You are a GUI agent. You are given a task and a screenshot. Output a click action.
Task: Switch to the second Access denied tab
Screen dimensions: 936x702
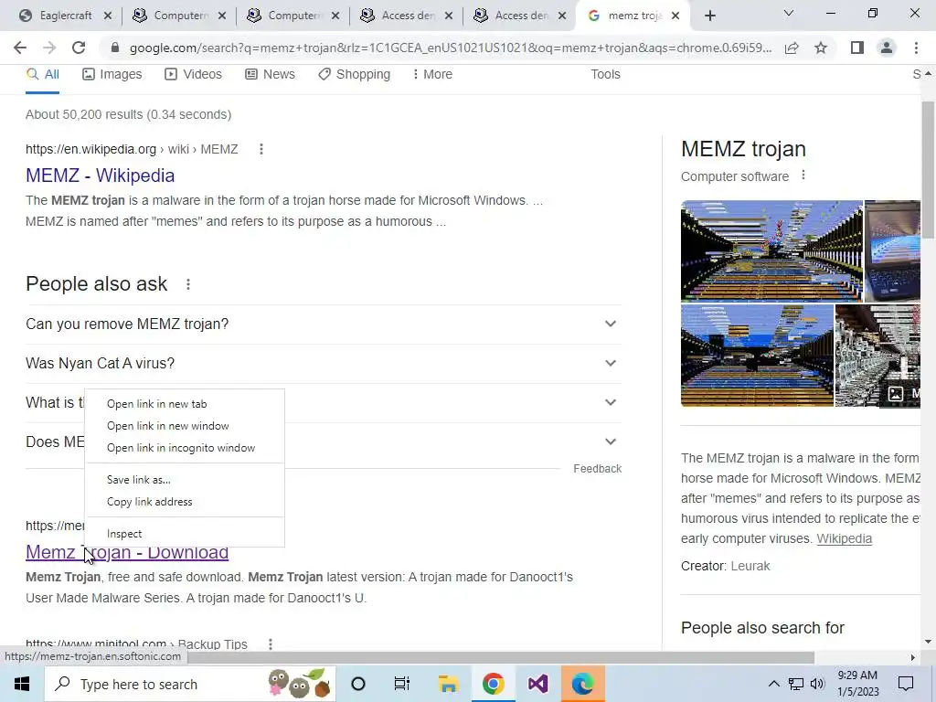coord(520,16)
